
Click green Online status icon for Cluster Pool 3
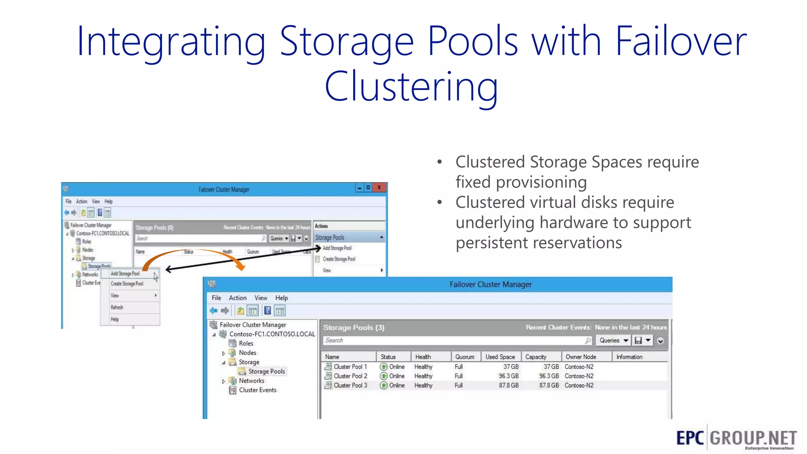pos(383,385)
